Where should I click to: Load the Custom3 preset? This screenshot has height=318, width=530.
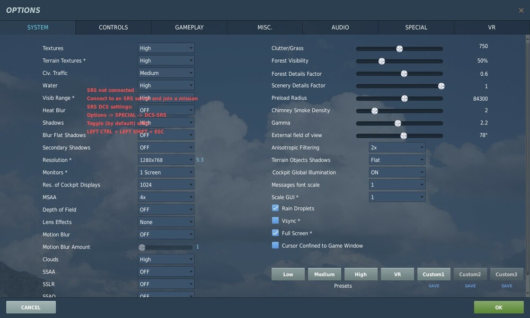click(506, 274)
